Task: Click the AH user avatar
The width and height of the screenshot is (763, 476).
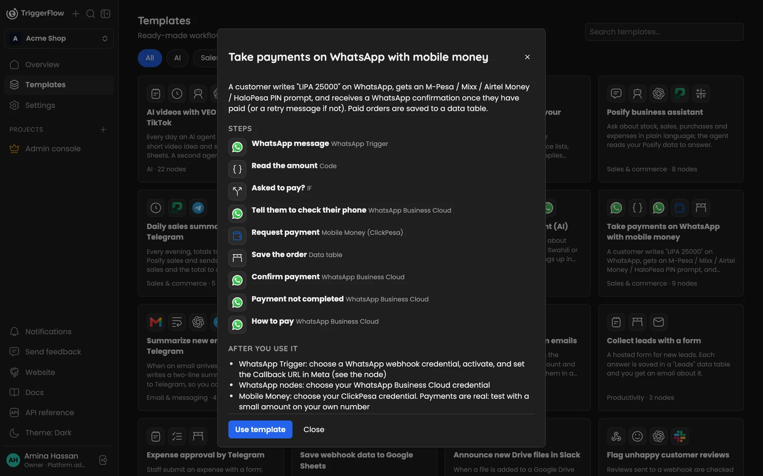Action: point(14,460)
